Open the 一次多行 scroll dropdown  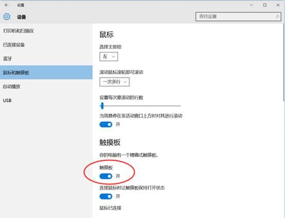tap(115, 82)
